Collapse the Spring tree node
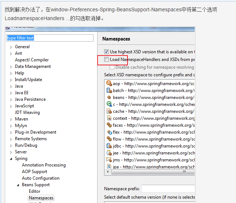The width and height of the screenshot is (236, 203). (11, 159)
